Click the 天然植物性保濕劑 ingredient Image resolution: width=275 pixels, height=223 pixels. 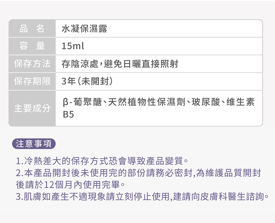click(x=147, y=102)
